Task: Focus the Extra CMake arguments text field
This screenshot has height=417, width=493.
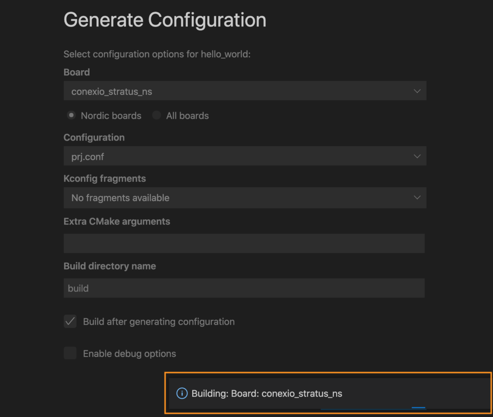Action: click(244, 243)
